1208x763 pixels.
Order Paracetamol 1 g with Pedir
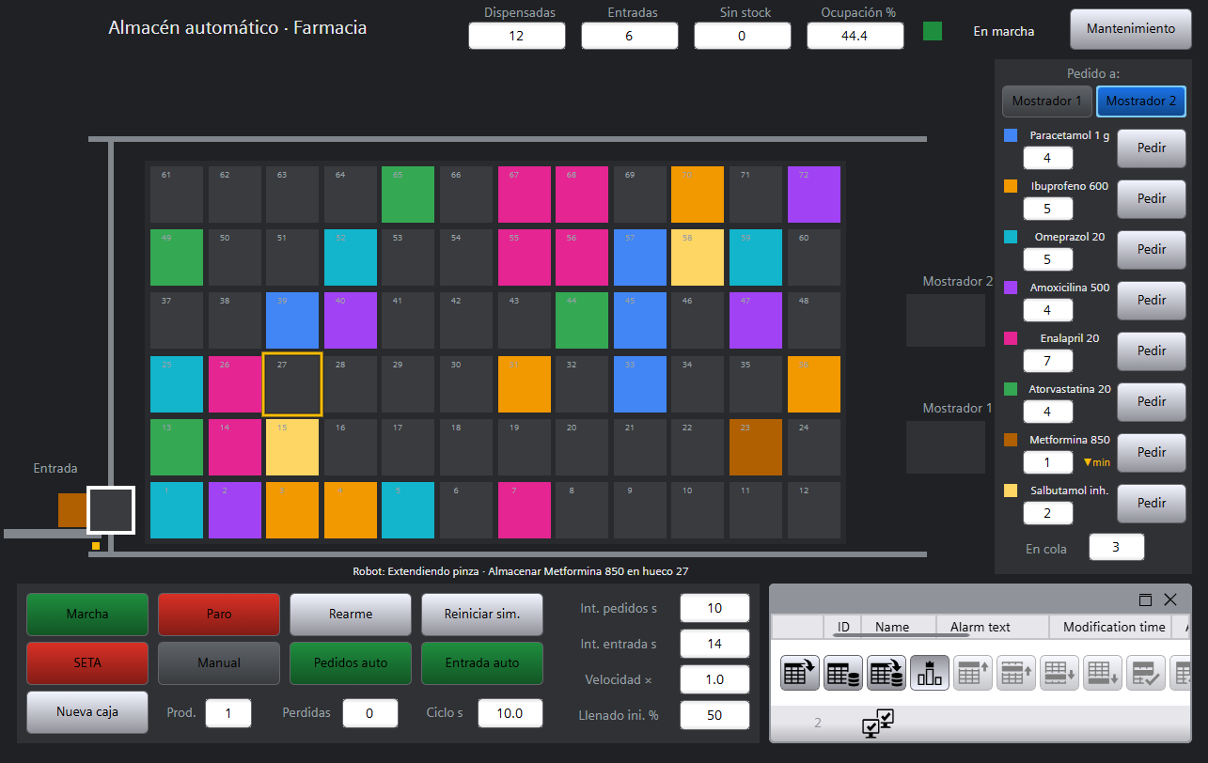[1152, 148]
